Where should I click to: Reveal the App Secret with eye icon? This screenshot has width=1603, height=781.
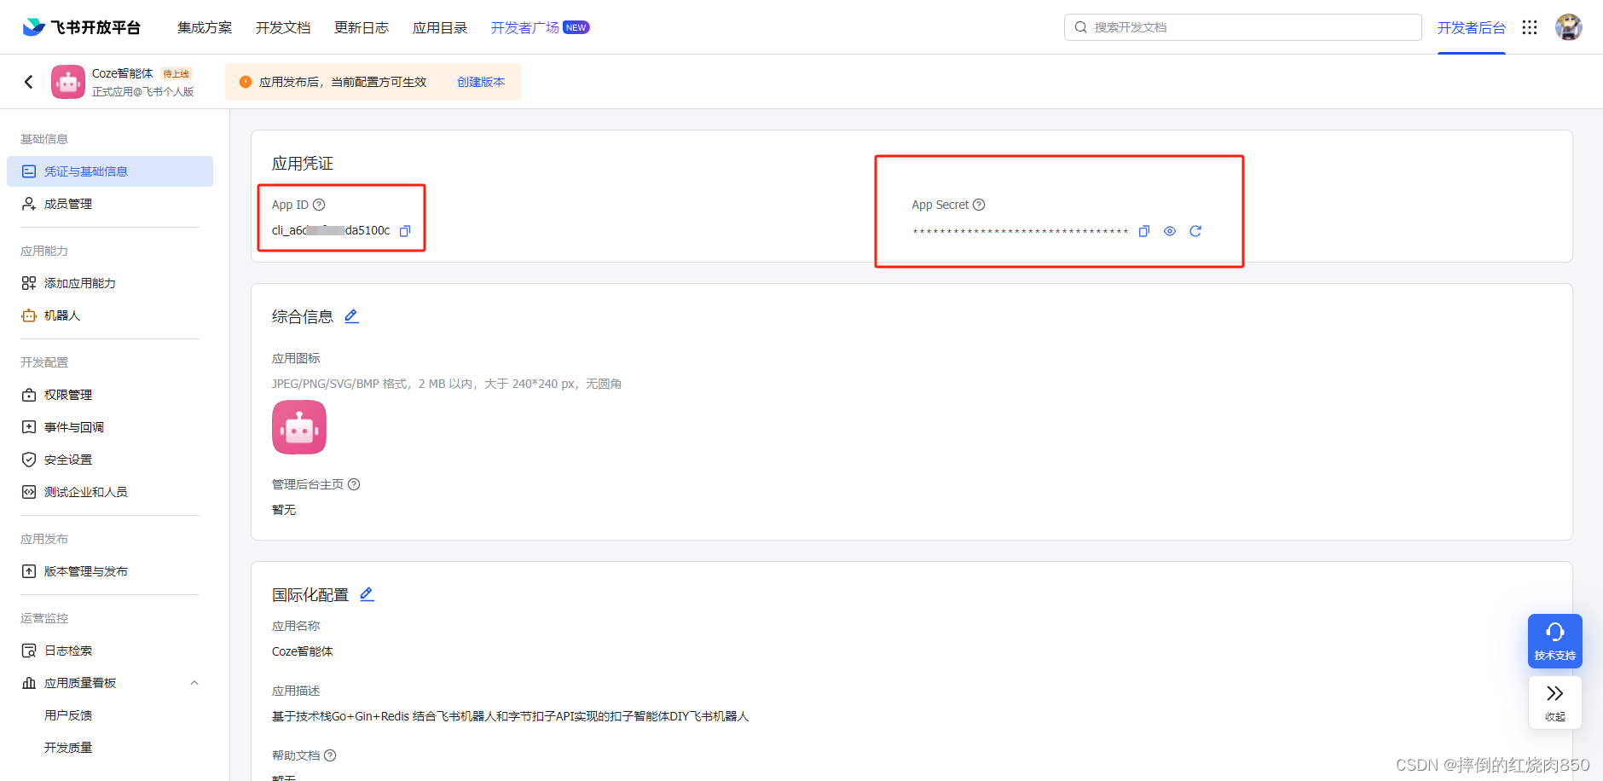1170,231
